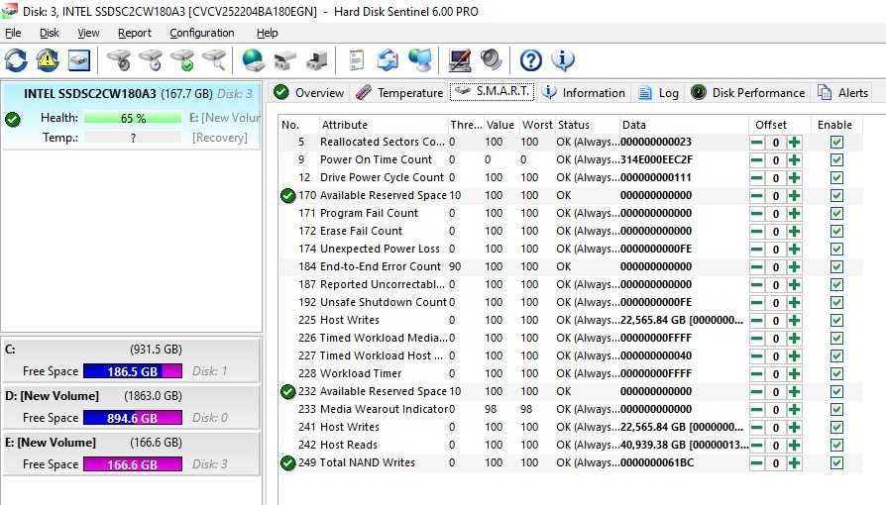Click the envelope with blue arrows toolbar icon
886x505 pixels.
click(388, 59)
